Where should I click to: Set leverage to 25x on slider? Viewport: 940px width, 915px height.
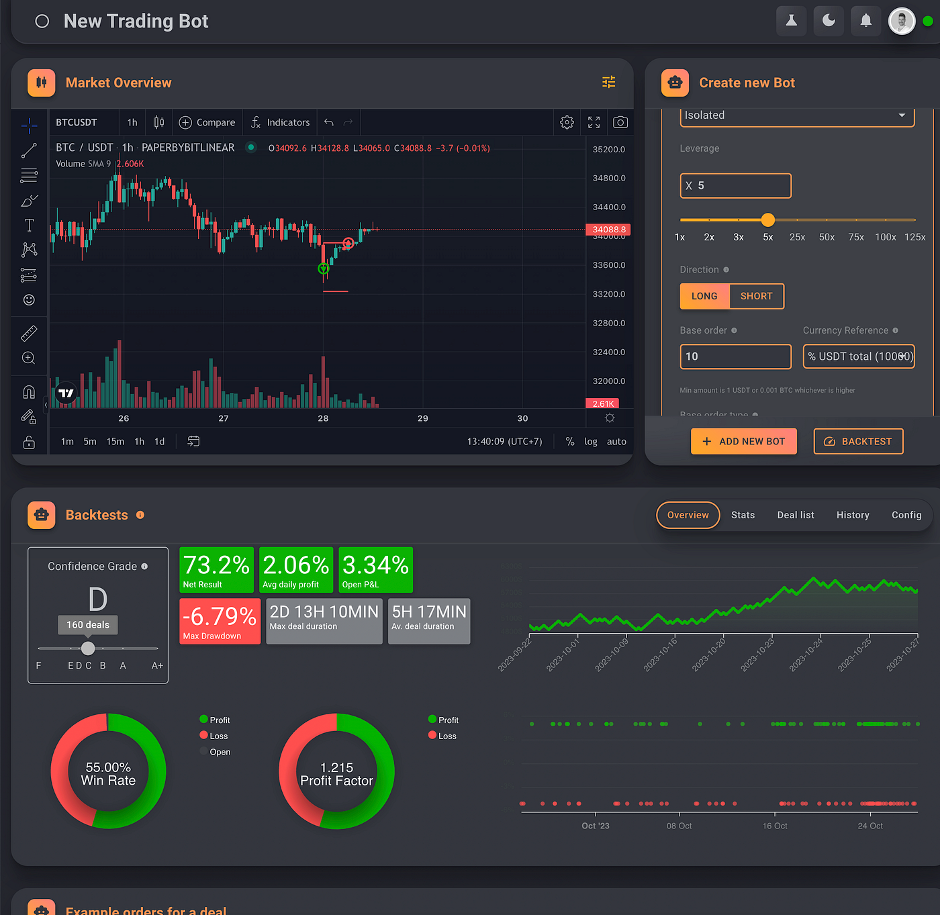797,237
